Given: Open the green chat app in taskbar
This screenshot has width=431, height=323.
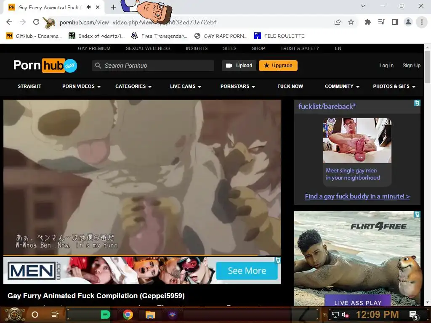Looking at the screenshot, I should (105, 315).
